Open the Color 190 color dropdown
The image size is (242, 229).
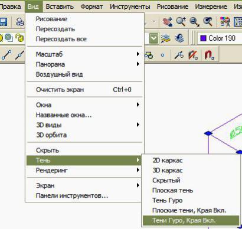pos(220,38)
